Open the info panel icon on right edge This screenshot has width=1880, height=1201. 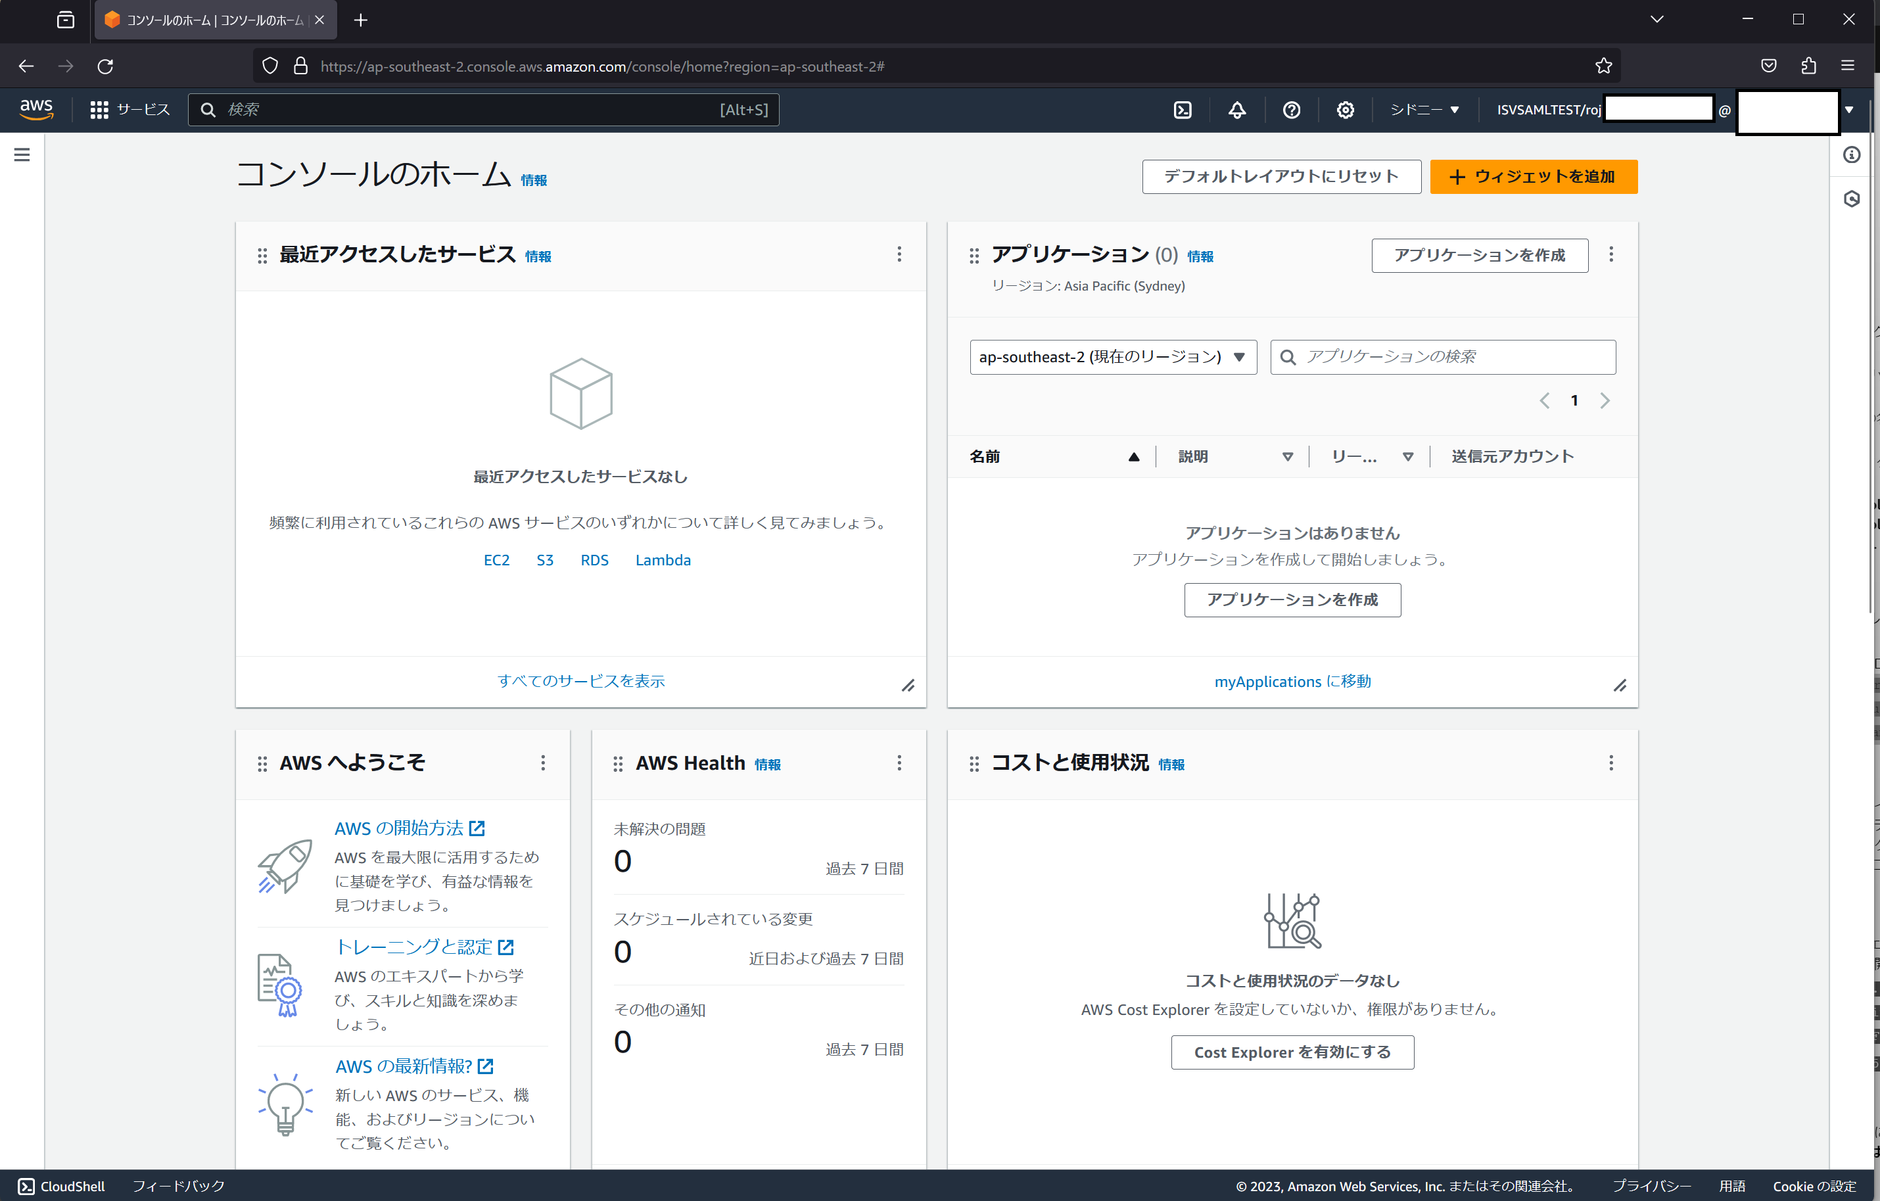click(1851, 154)
